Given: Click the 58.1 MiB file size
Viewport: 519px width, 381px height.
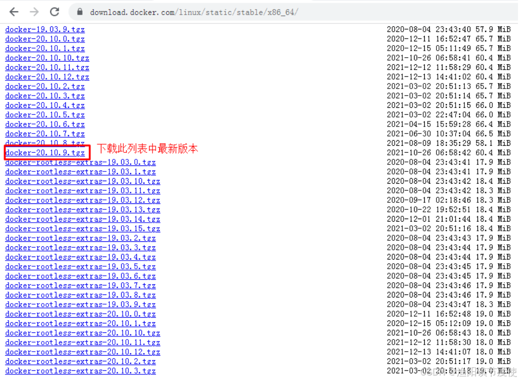Looking at the screenshot, I should [x=493, y=143].
